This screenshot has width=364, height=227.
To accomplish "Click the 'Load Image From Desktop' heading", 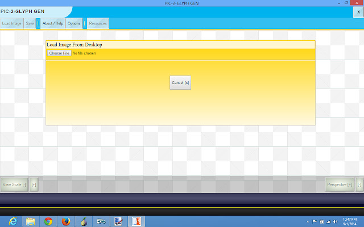I will (x=75, y=44).
